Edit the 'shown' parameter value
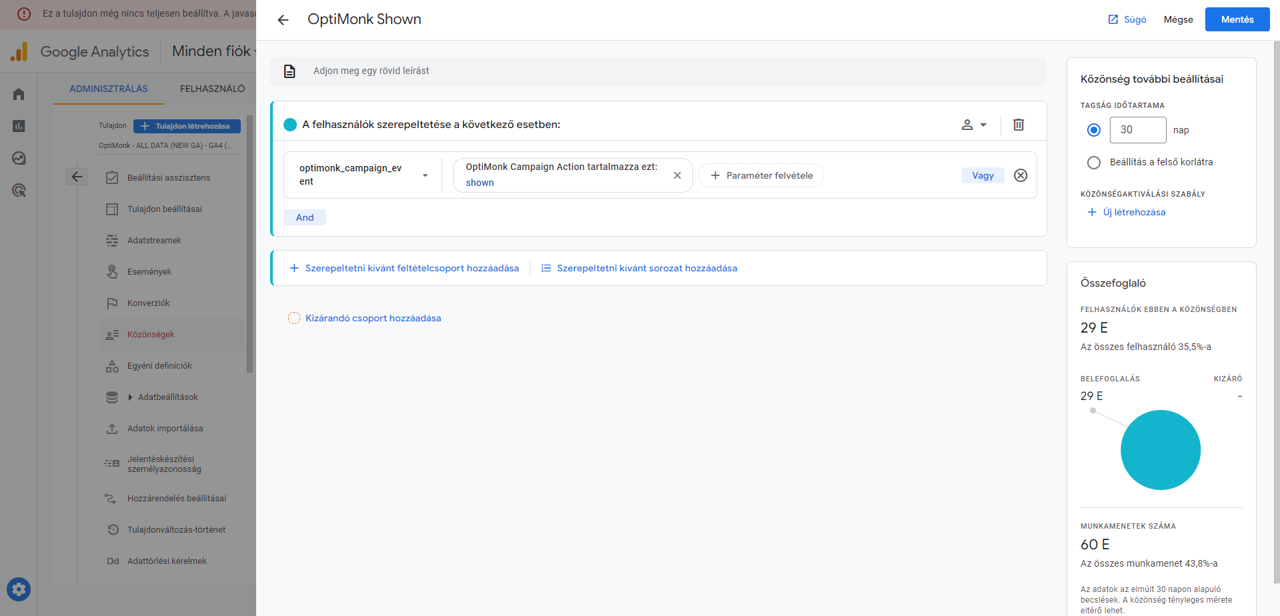 pos(480,183)
